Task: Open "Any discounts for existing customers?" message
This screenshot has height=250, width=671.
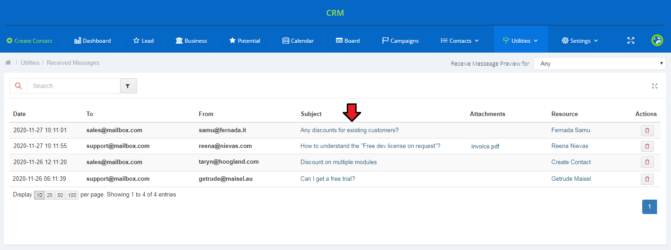Action: click(349, 130)
